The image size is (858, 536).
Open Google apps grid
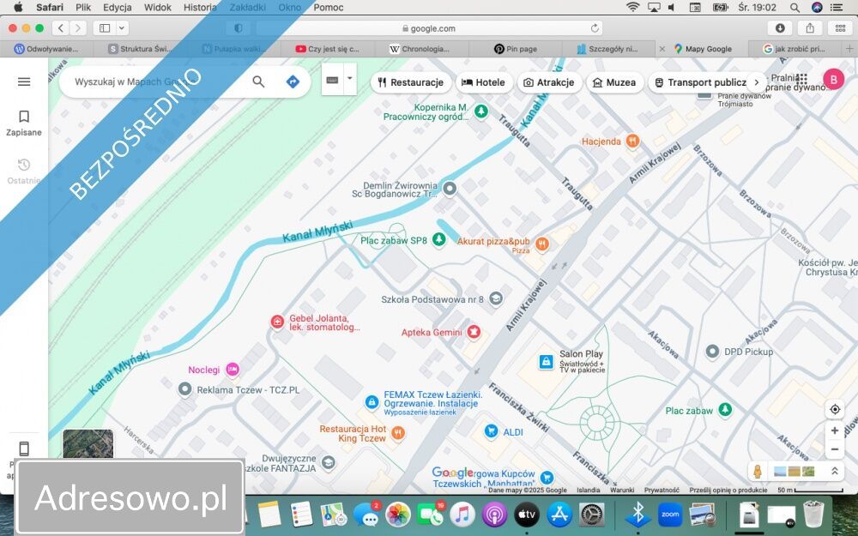tap(801, 80)
